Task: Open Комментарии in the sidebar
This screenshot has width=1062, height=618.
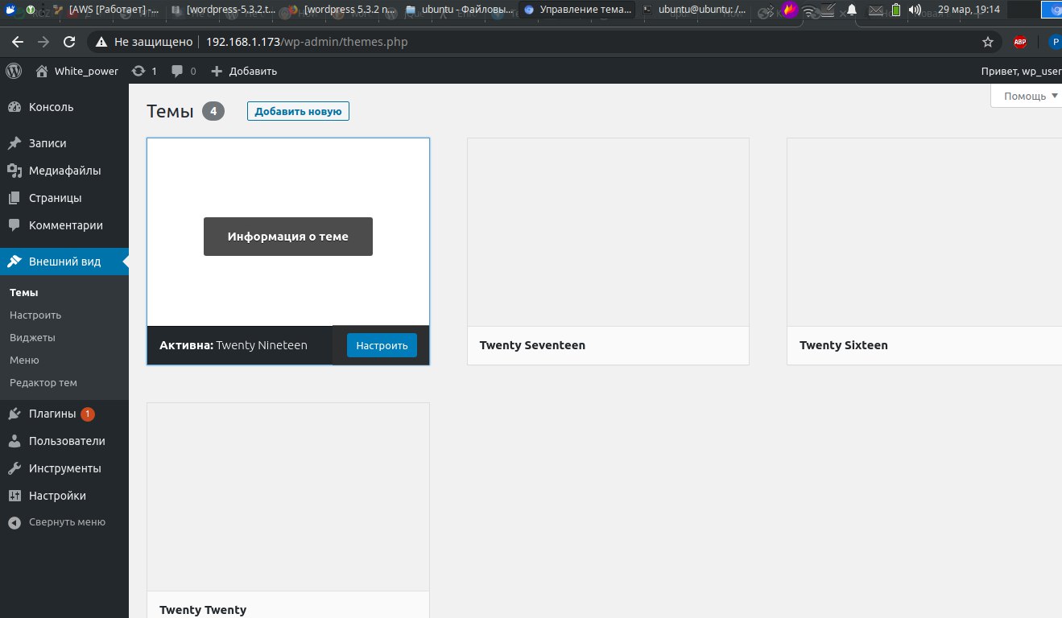Action: click(x=64, y=225)
